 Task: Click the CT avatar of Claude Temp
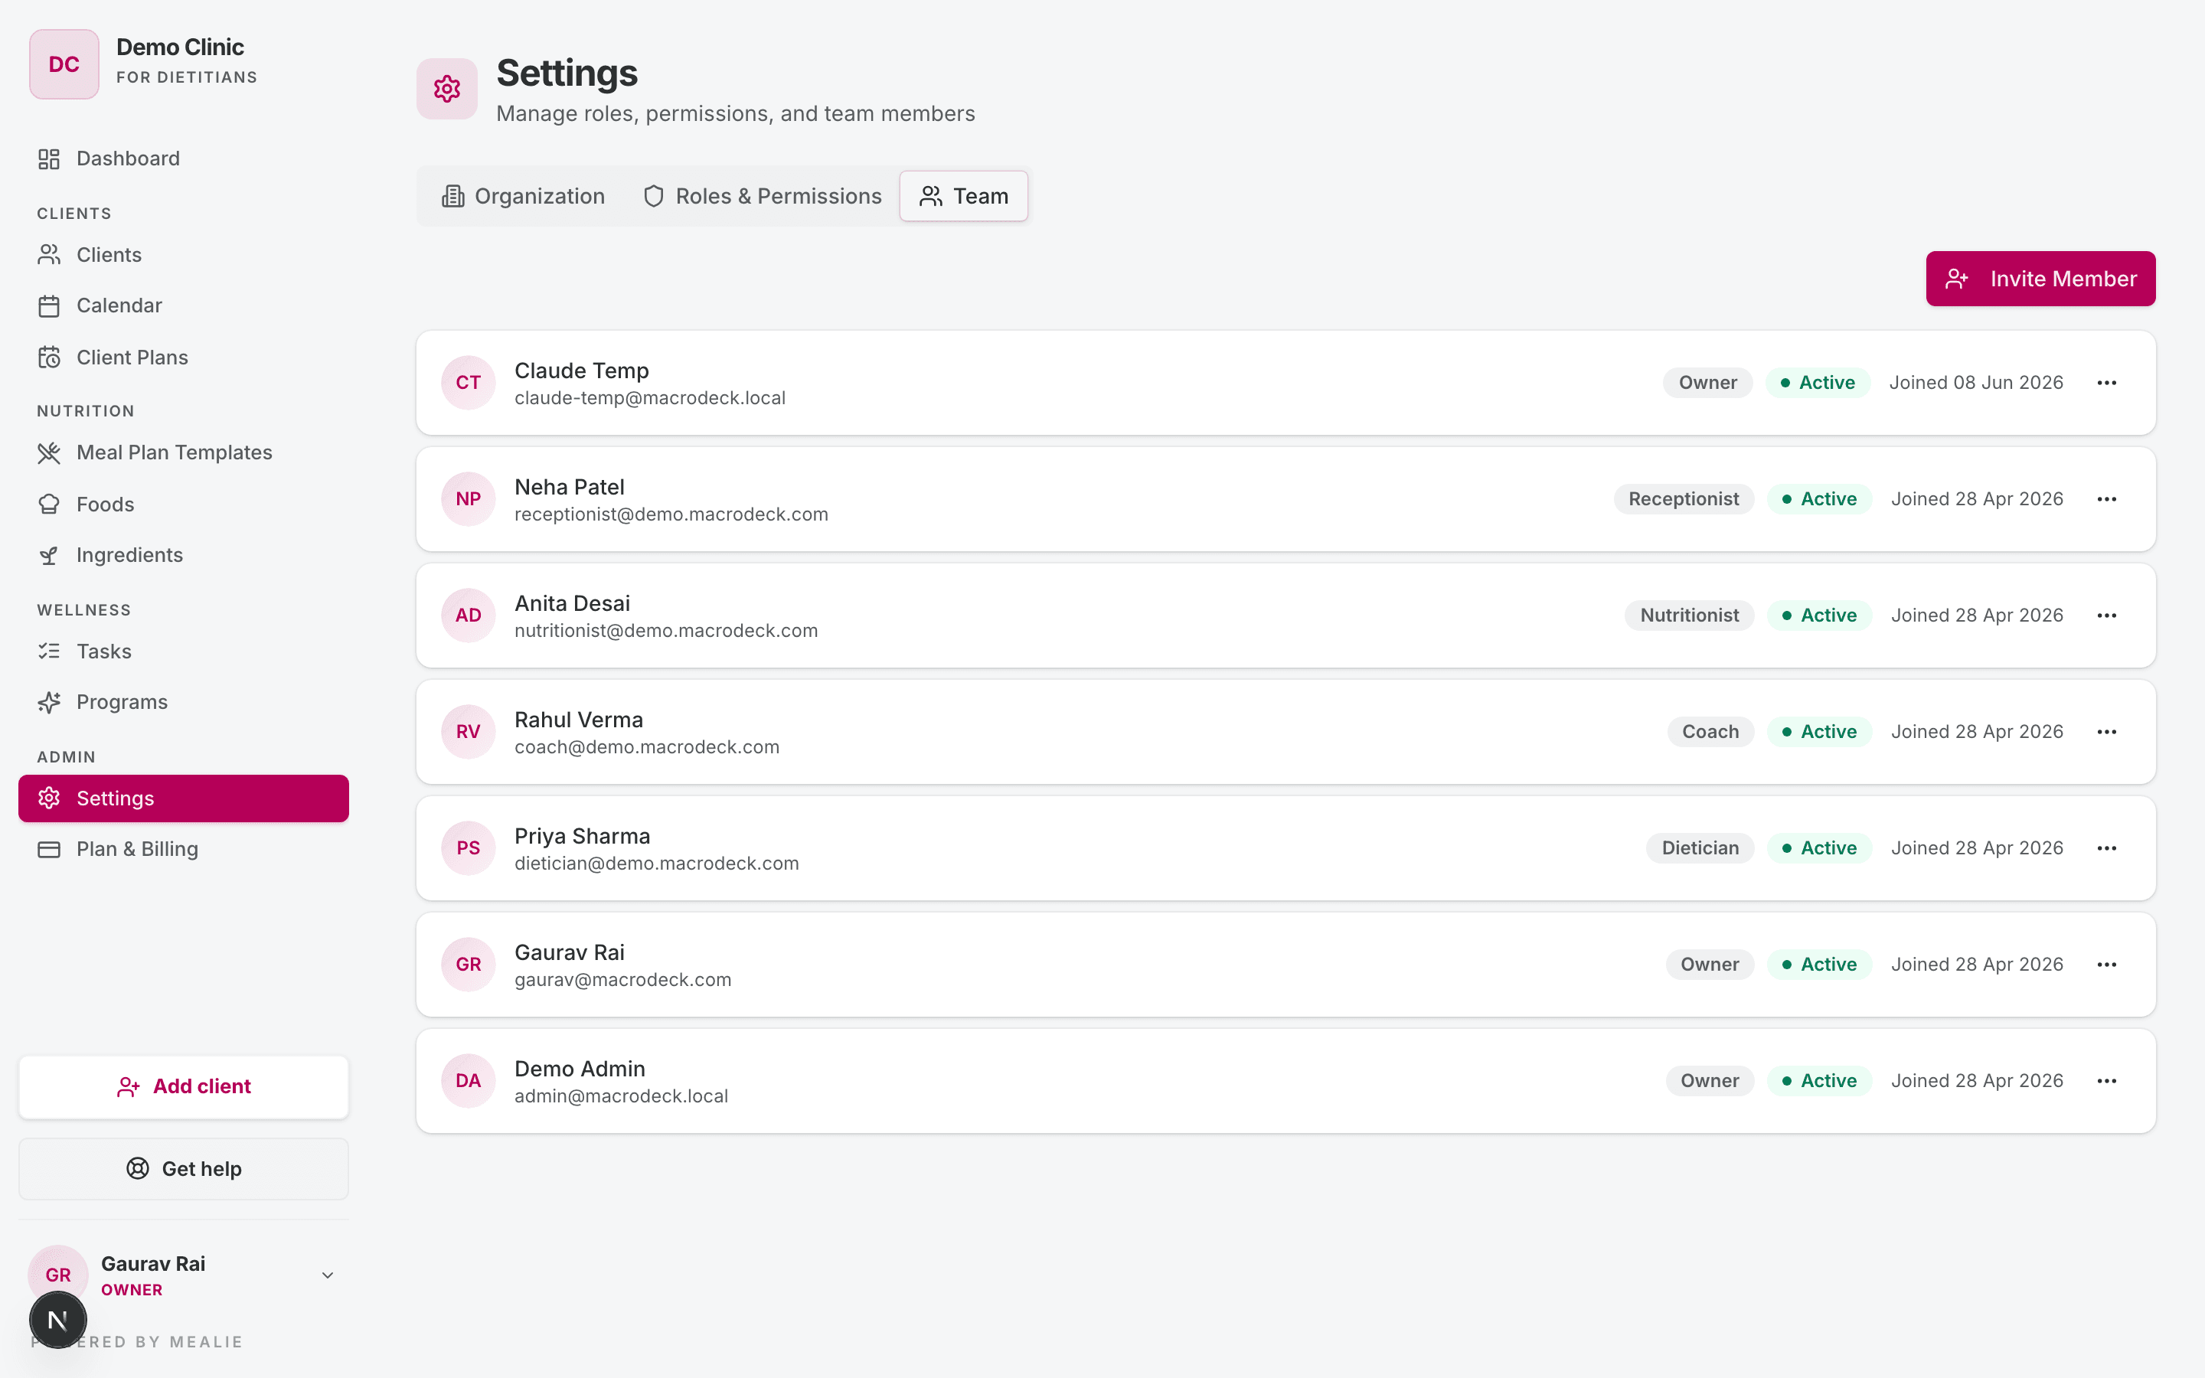[x=469, y=383]
